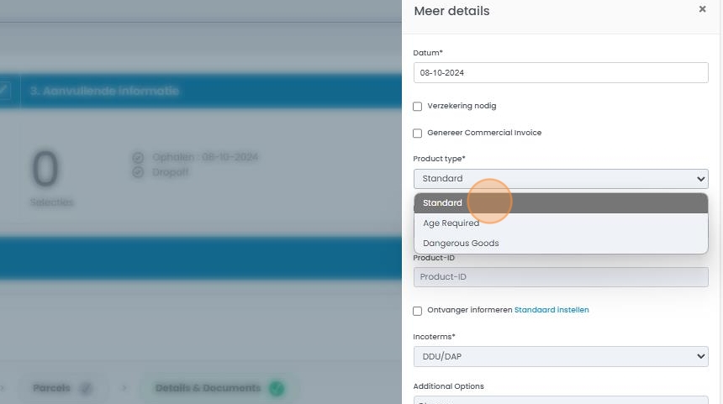723x404 pixels.
Task: Click into the Datum date field
Action: tap(561, 73)
